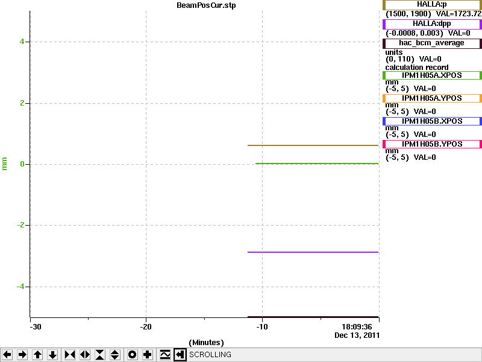The width and height of the screenshot is (482, 362).
Task: Pan the plot left with the left arrow
Action: click(x=7, y=355)
